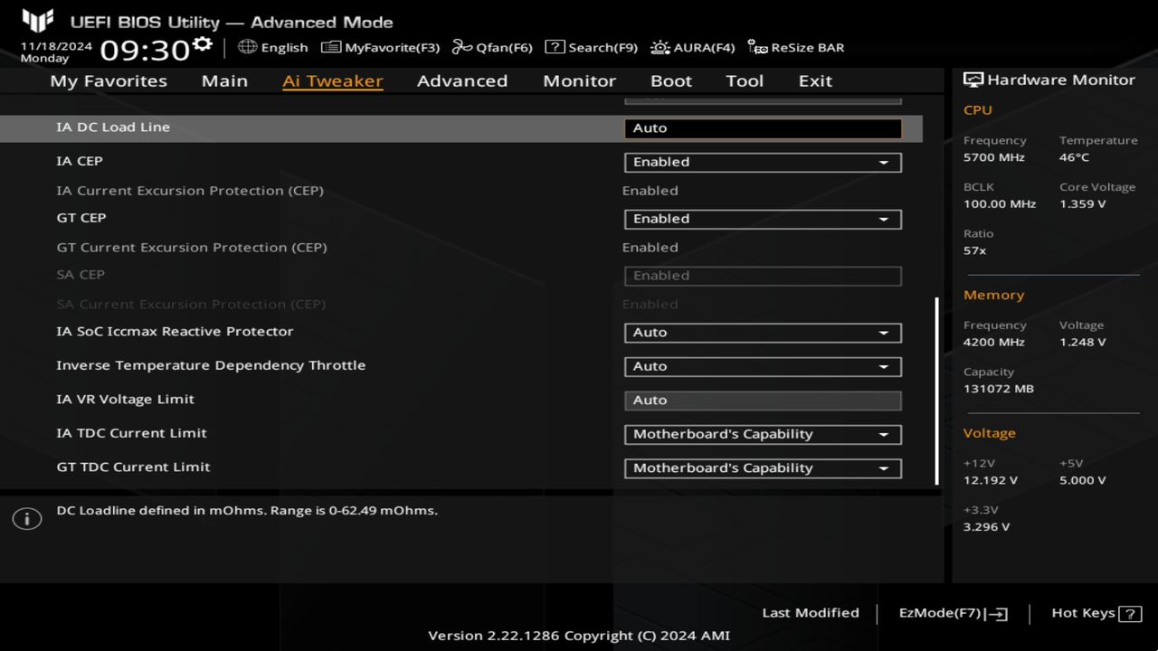Click Last Modified button

[811, 613]
